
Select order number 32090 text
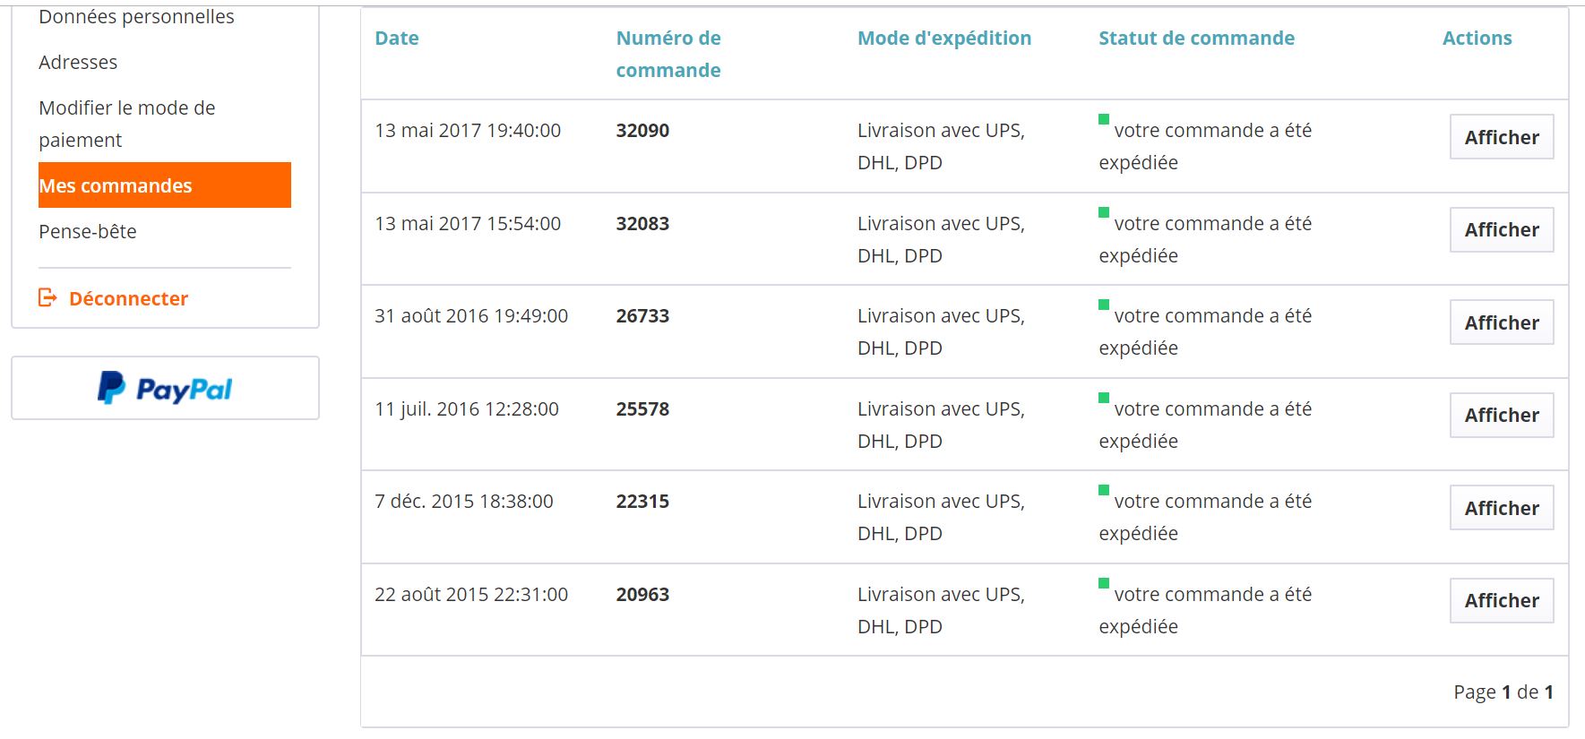coord(642,130)
